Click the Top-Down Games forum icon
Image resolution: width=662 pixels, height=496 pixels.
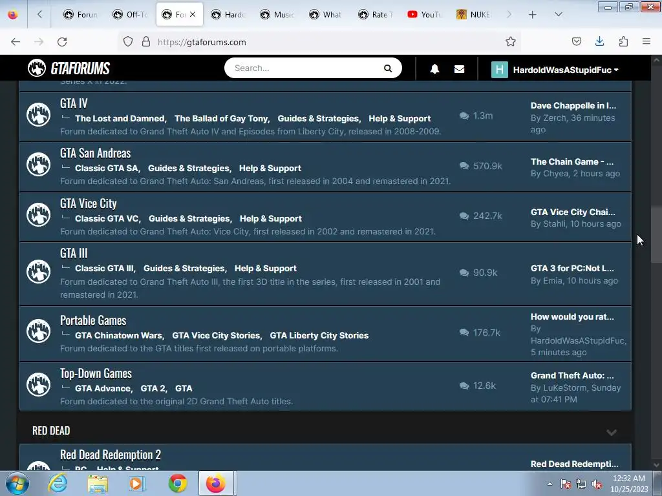click(38, 384)
